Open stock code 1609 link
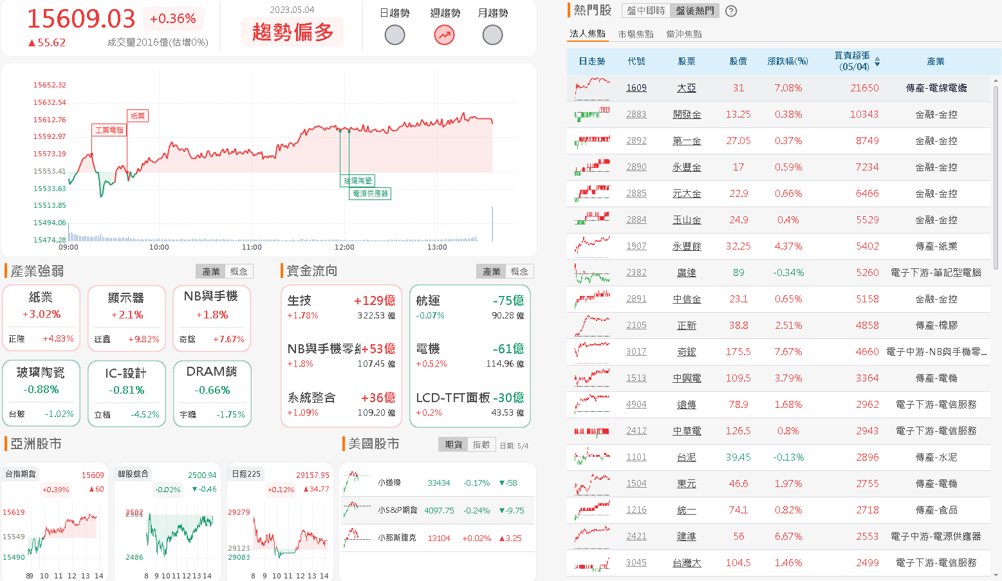The height and width of the screenshot is (581, 1002). pos(636,88)
